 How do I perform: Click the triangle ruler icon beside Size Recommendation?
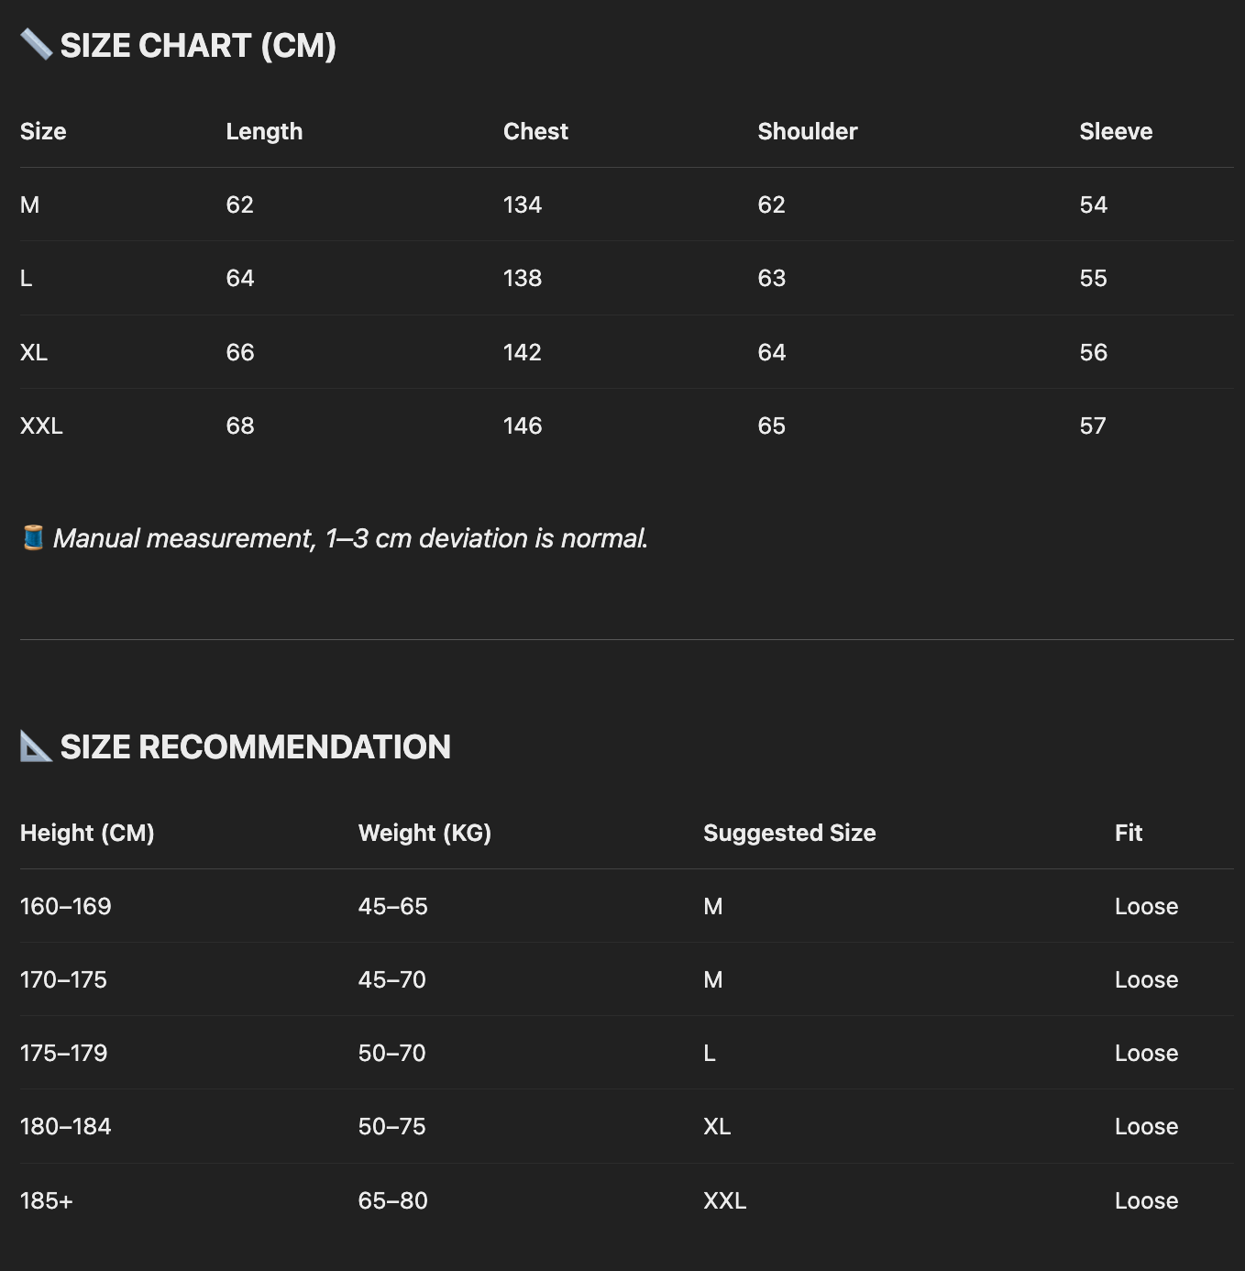point(36,746)
